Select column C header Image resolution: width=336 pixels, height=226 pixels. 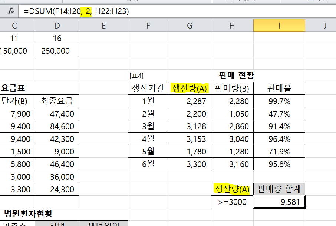click(14, 26)
